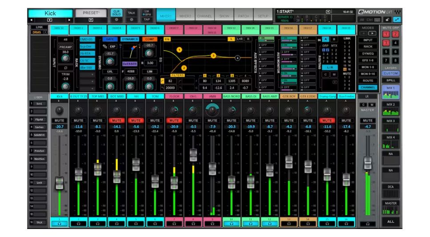Toggle the COMP section
The width and height of the screenshot is (430, 237).
tap(149, 39)
